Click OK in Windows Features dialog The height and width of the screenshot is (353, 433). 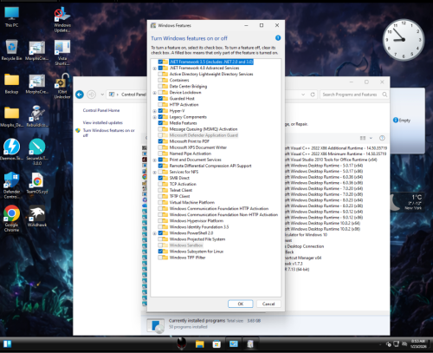[241, 304]
